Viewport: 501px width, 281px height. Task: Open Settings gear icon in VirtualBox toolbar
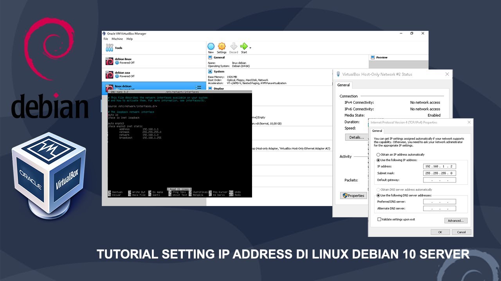point(222,46)
